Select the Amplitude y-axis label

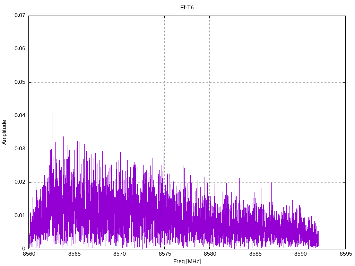pos(4,132)
